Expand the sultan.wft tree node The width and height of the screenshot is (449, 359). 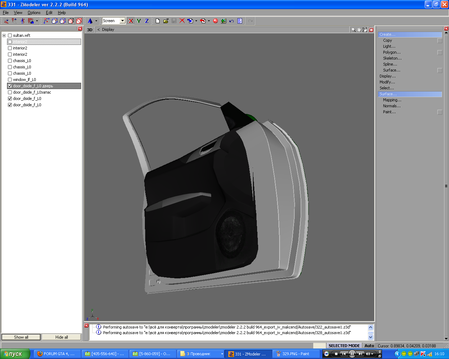(x=4, y=35)
